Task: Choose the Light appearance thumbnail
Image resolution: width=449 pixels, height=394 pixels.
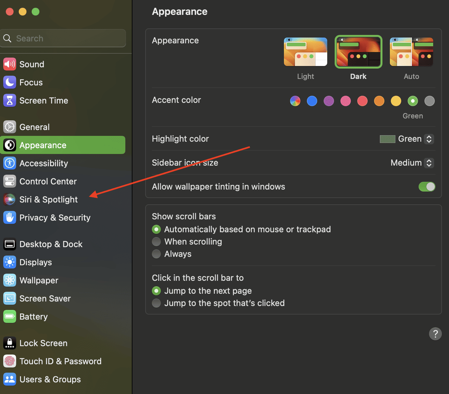Action: (x=305, y=52)
